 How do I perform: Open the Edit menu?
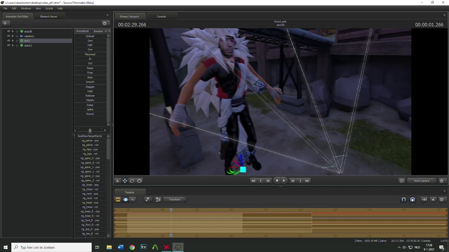click(14, 8)
